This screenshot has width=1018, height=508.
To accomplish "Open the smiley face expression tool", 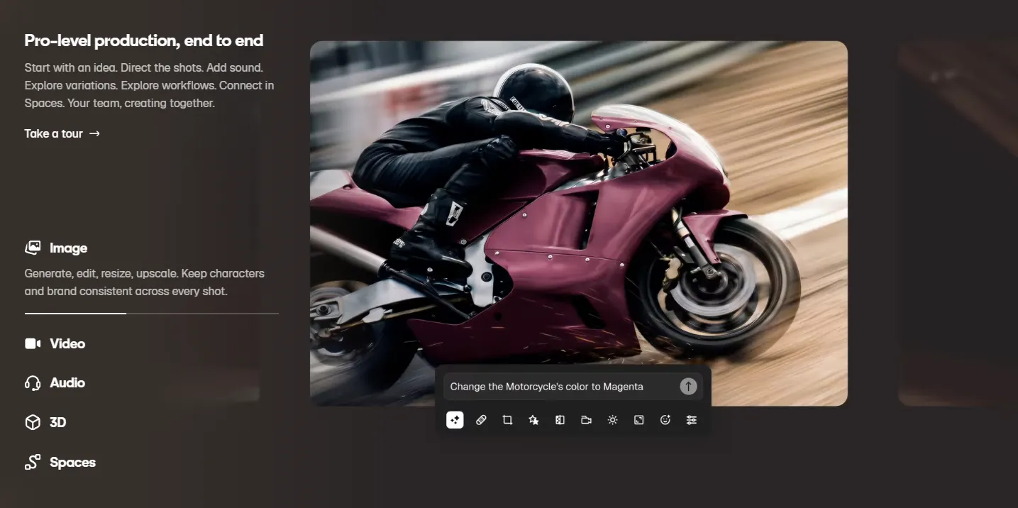I will 665,420.
